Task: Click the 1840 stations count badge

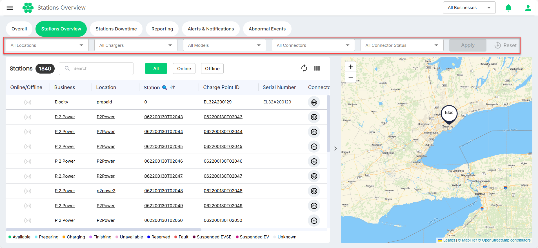Action: click(x=45, y=68)
